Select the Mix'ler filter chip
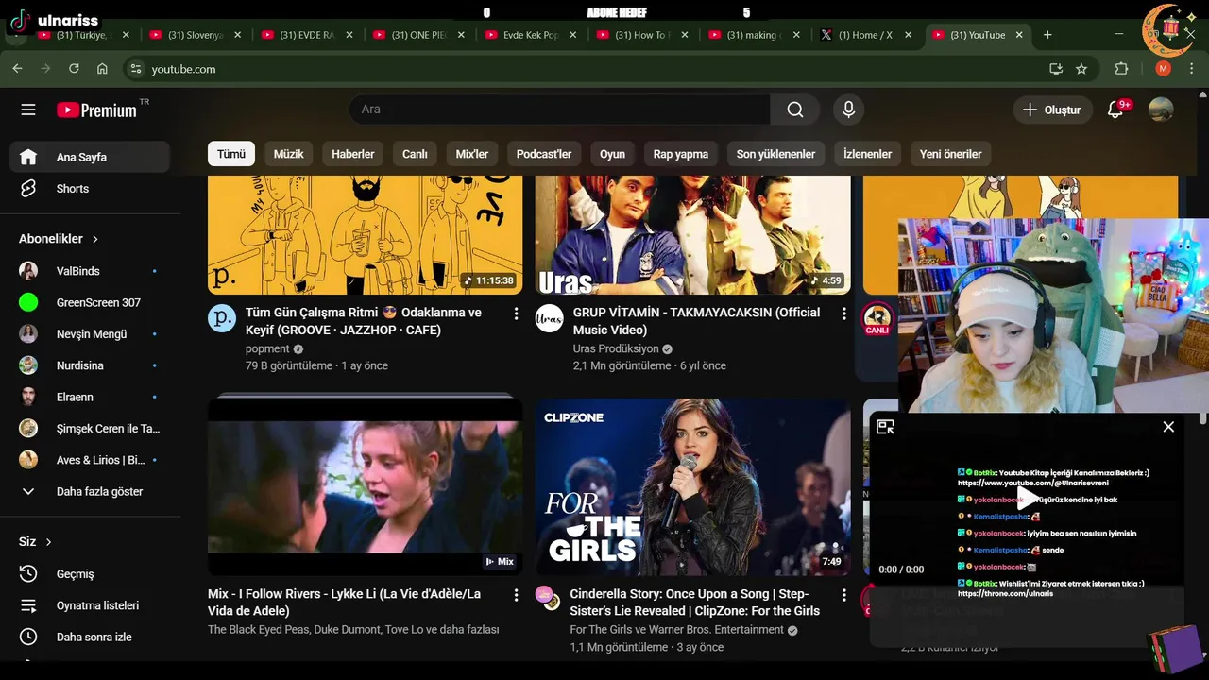This screenshot has width=1209, height=680. 472,154
